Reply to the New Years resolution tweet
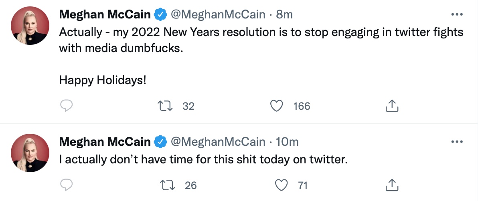The height and width of the screenshot is (201, 478). coord(66,106)
